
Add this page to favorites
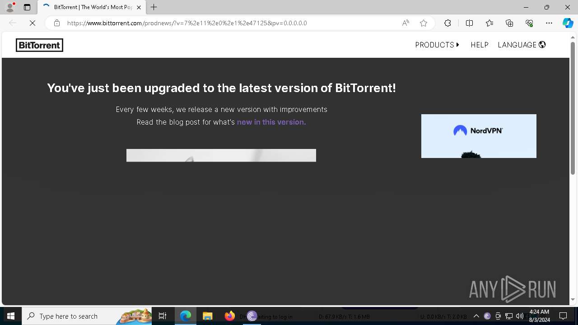tap(424, 23)
